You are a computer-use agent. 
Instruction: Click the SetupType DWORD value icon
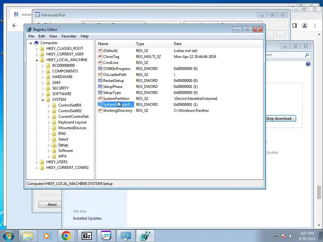[x=100, y=92]
